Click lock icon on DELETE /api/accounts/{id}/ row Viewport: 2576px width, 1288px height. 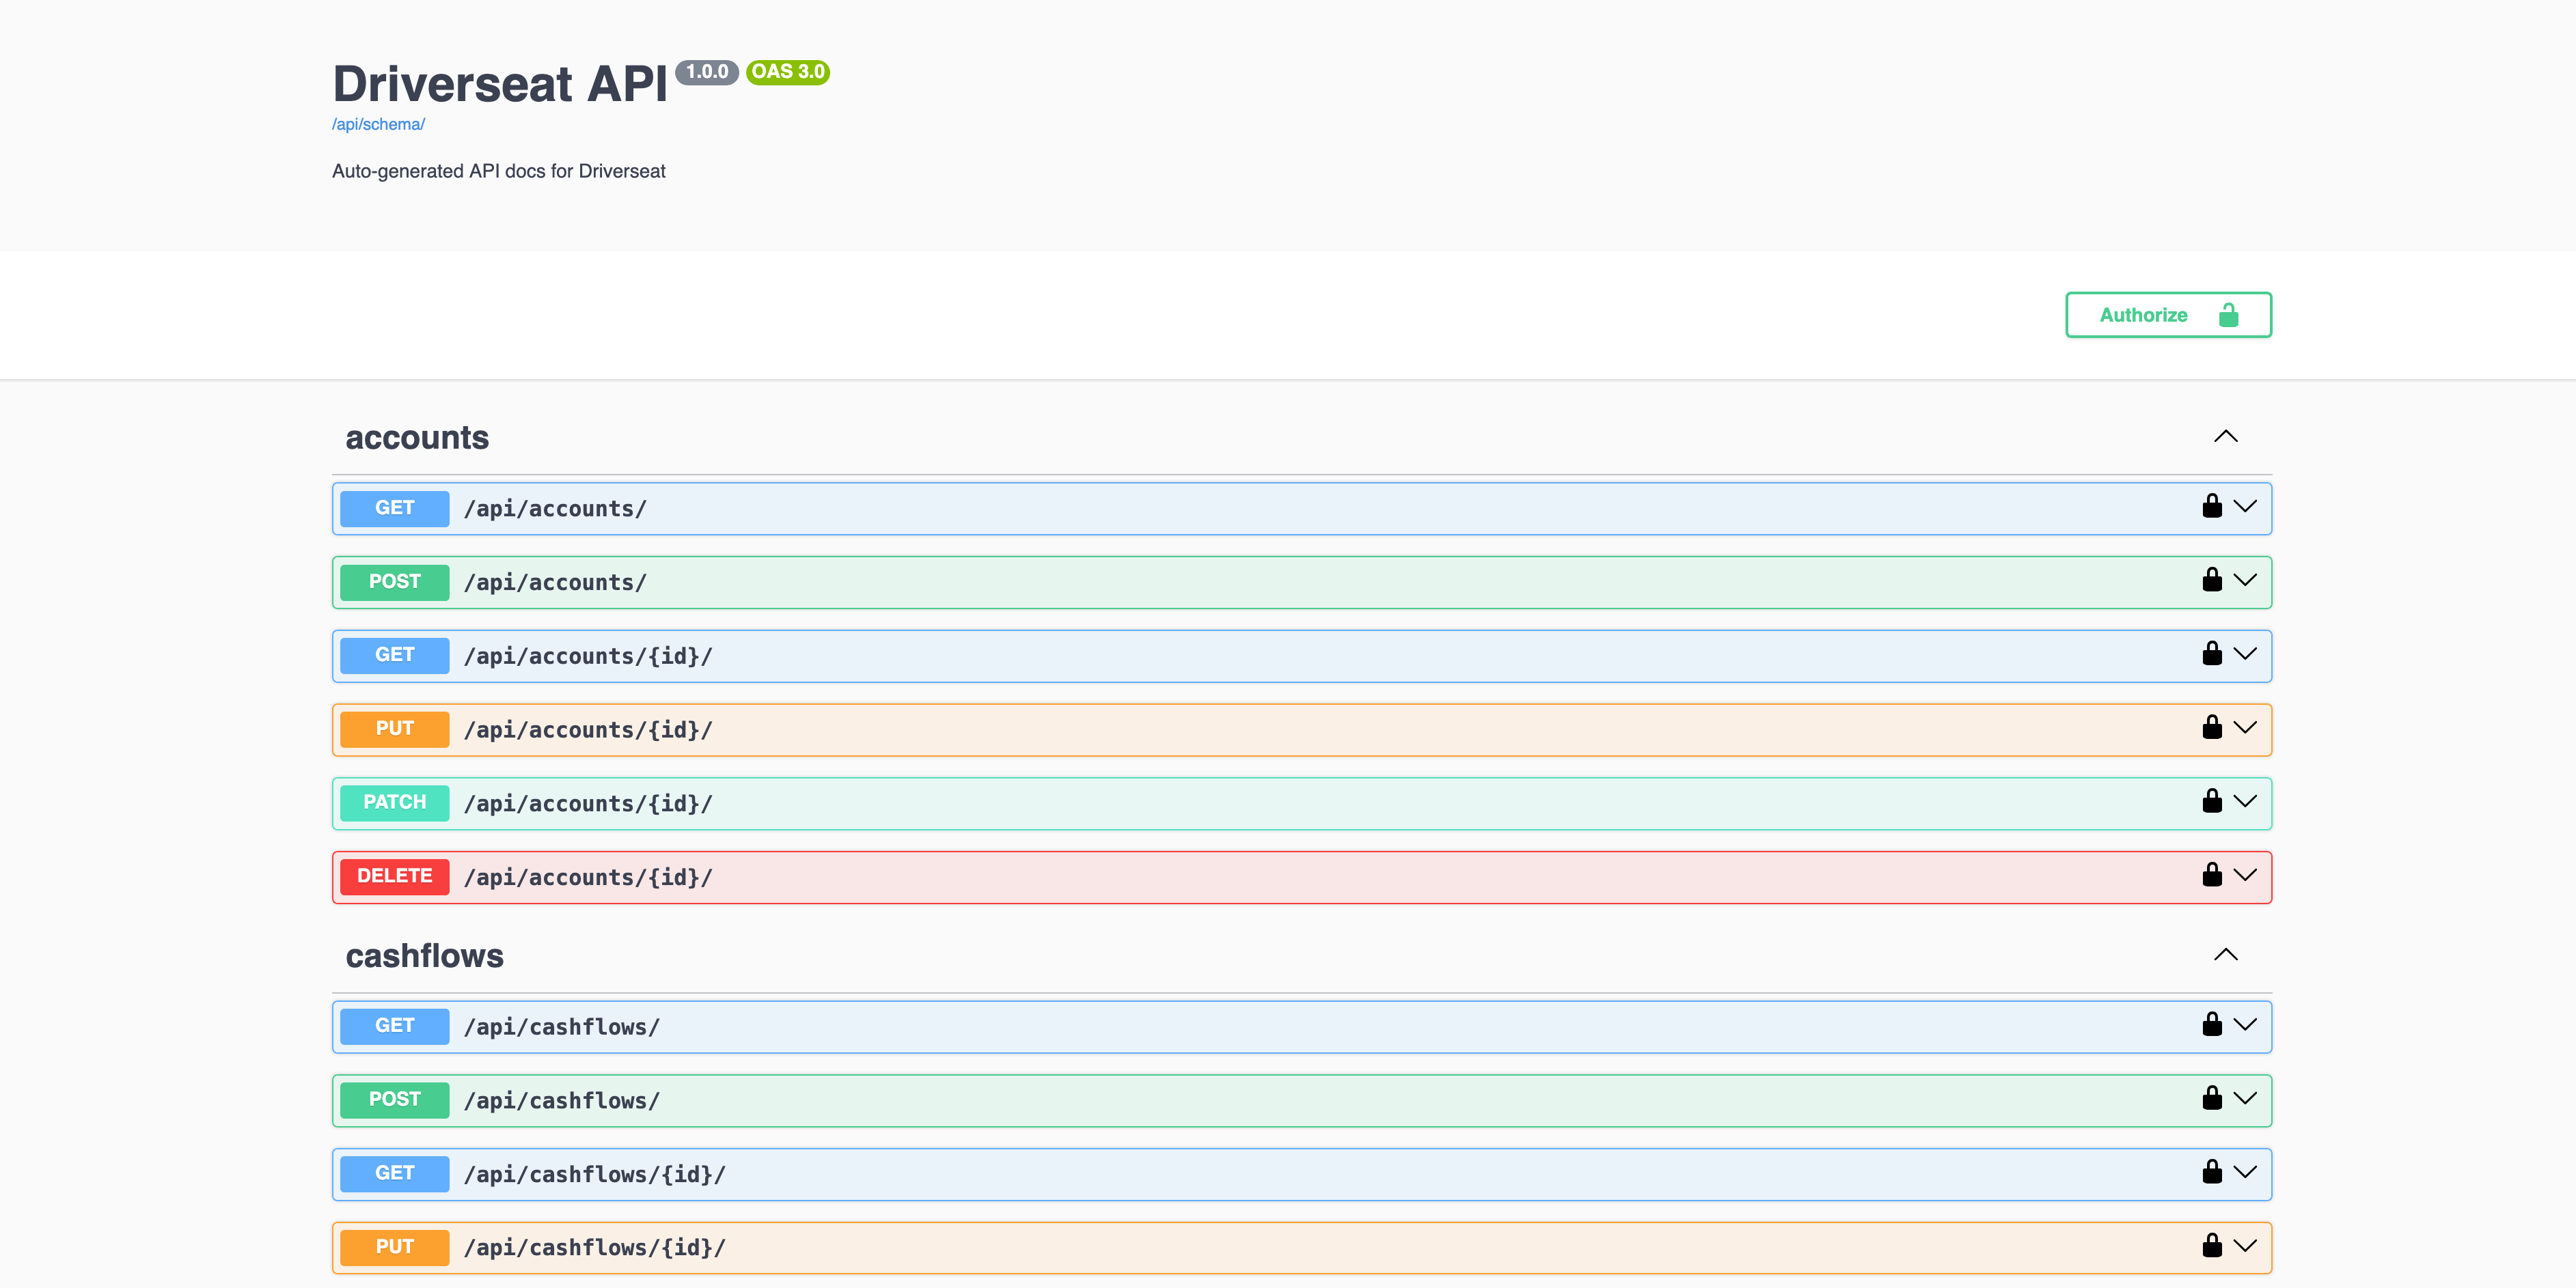point(2211,876)
